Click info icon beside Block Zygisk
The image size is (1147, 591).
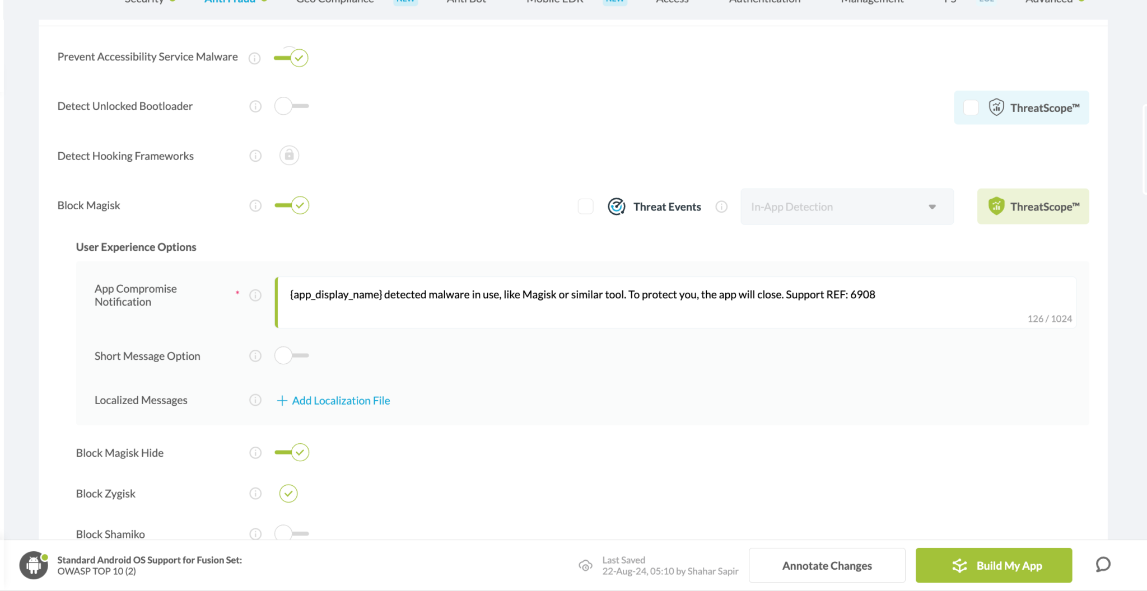pos(255,494)
